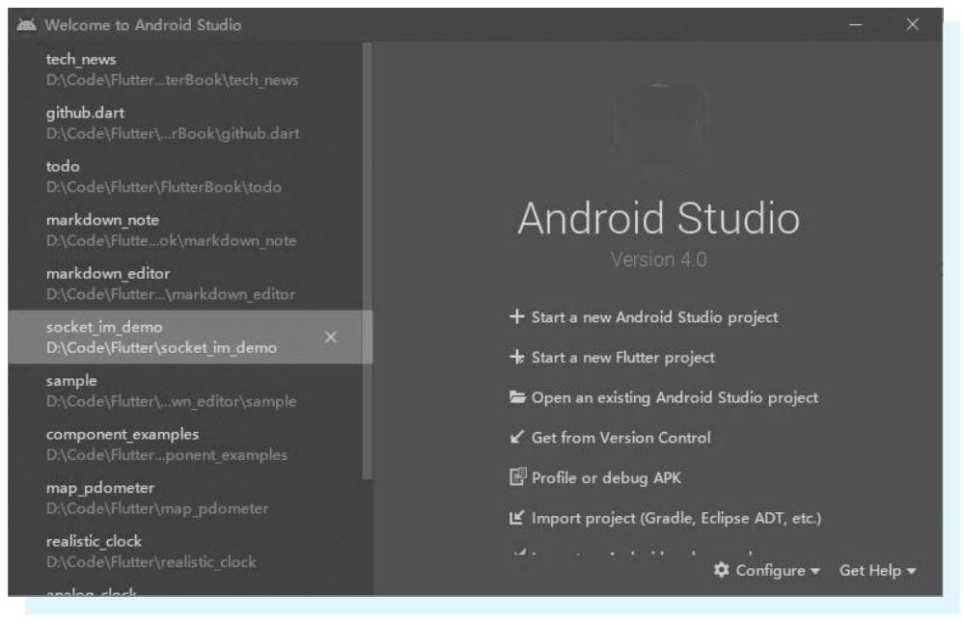Click the plus icon beside Start a new Android Studio project
Viewport: 964px width, 622px height.
(516, 316)
